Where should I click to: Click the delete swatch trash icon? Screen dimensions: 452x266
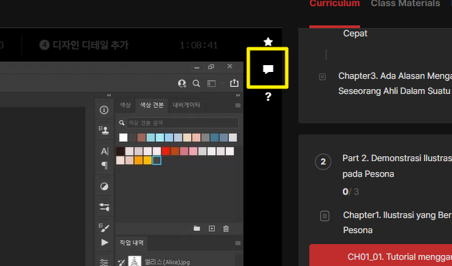(226, 228)
